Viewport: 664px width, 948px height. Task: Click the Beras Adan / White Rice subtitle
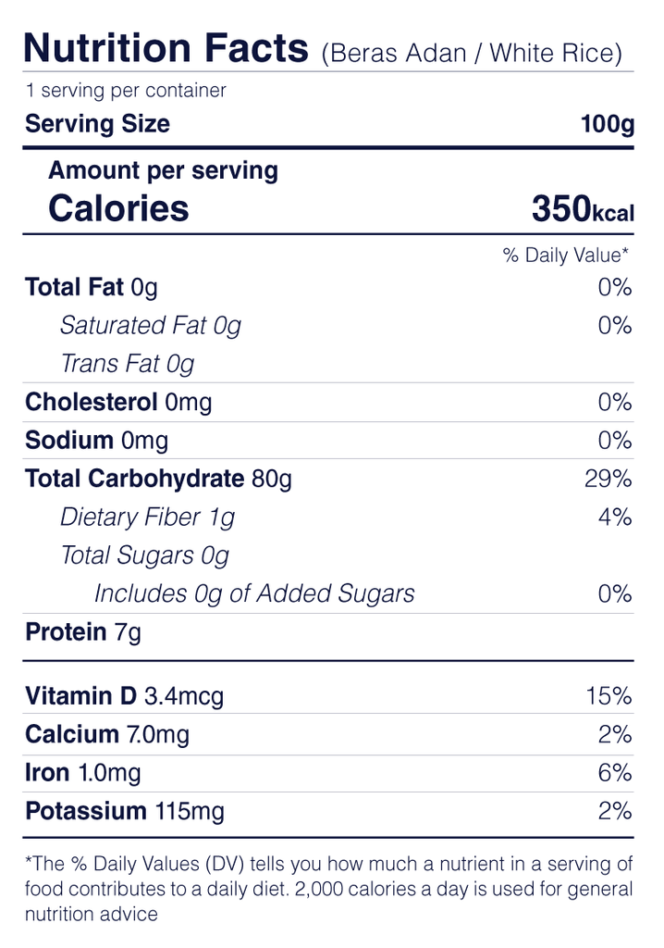click(x=472, y=53)
